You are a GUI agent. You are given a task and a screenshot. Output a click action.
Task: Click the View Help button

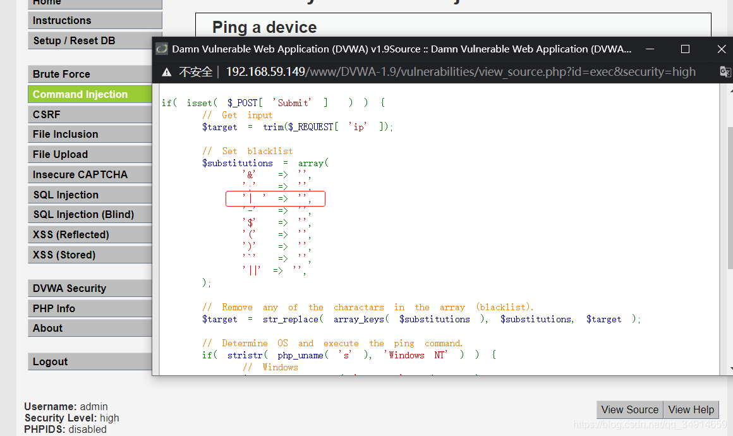pos(691,410)
